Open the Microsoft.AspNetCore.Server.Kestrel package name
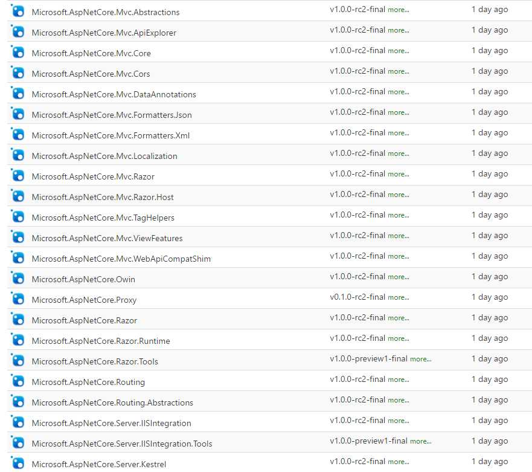This screenshot has width=532, height=472. (x=99, y=464)
